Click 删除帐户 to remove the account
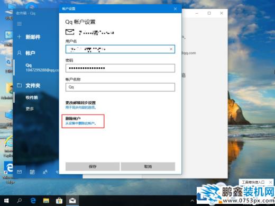The width and height of the screenshot is (275, 206). [x=81, y=121]
